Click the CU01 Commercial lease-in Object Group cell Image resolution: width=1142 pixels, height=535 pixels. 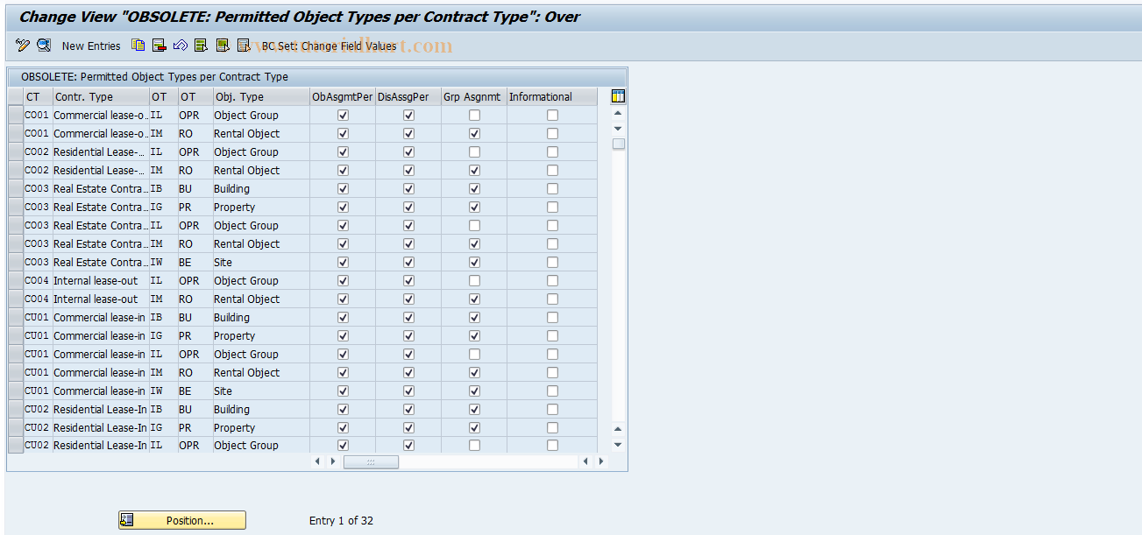point(260,355)
